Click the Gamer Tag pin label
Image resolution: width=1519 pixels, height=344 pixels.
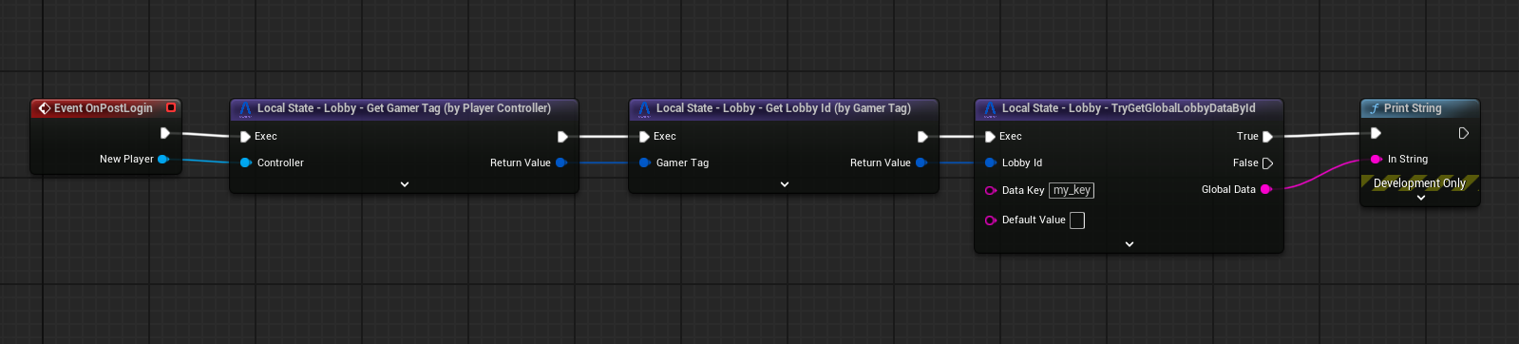(x=682, y=162)
